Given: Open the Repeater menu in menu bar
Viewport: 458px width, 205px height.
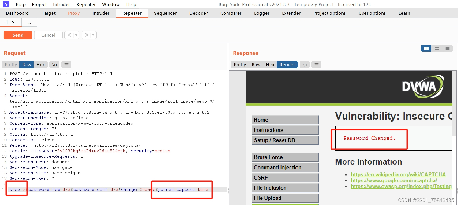Looking at the screenshot, I should (x=86, y=4).
